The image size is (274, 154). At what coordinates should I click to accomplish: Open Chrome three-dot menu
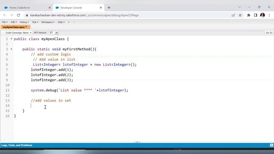[269, 15]
